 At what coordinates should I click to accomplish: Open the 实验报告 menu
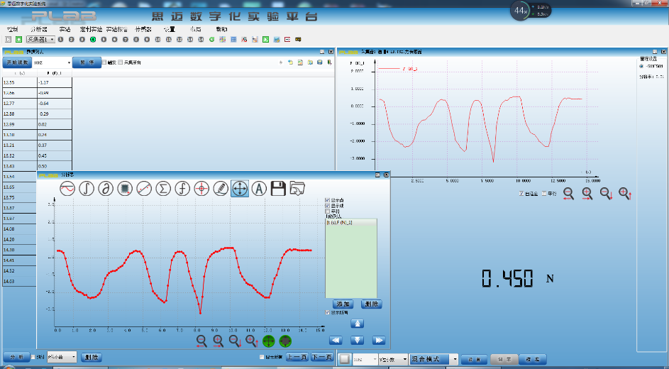click(117, 29)
